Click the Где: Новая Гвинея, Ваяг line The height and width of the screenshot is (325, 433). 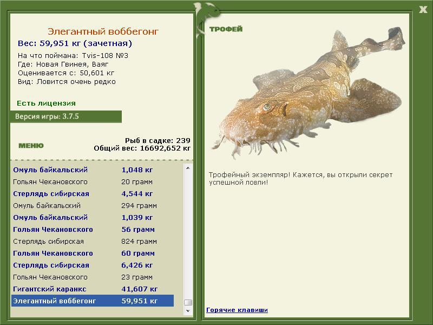63,64
